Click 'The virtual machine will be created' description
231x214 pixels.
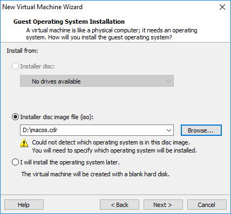coord(96,174)
